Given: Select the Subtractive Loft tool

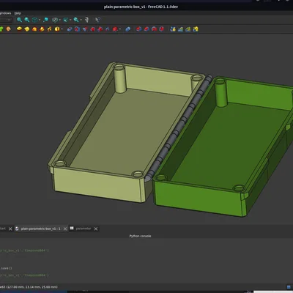Looking at the screenshot, I should 92,29.
